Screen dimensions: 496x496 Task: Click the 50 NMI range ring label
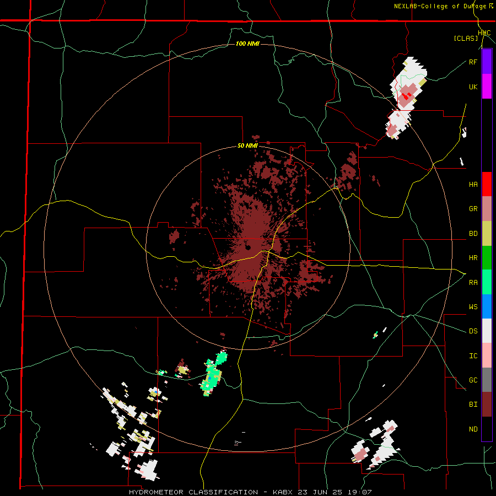coord(247,146)
